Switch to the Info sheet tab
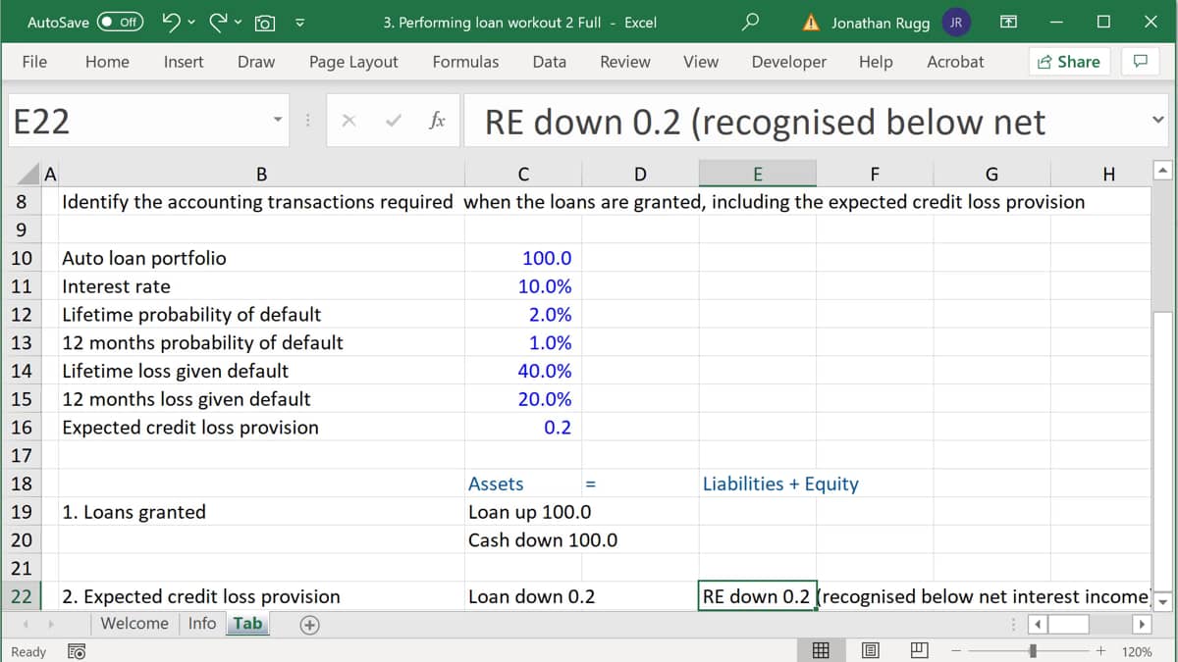Viewport: 1178px width, 662px height. 202,624
